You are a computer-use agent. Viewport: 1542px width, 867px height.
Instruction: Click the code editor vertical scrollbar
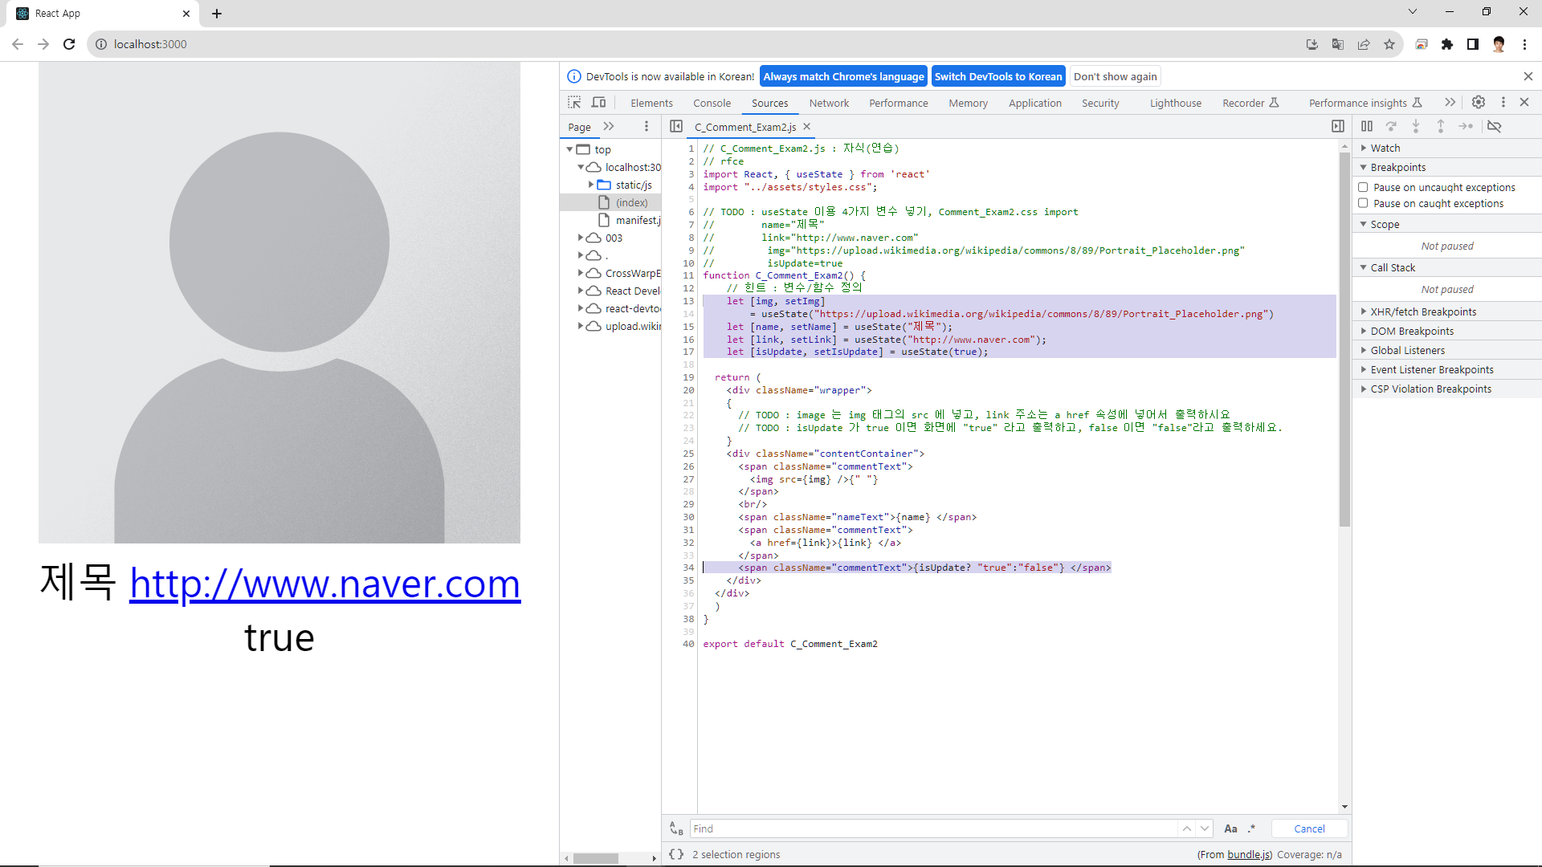1344,337
